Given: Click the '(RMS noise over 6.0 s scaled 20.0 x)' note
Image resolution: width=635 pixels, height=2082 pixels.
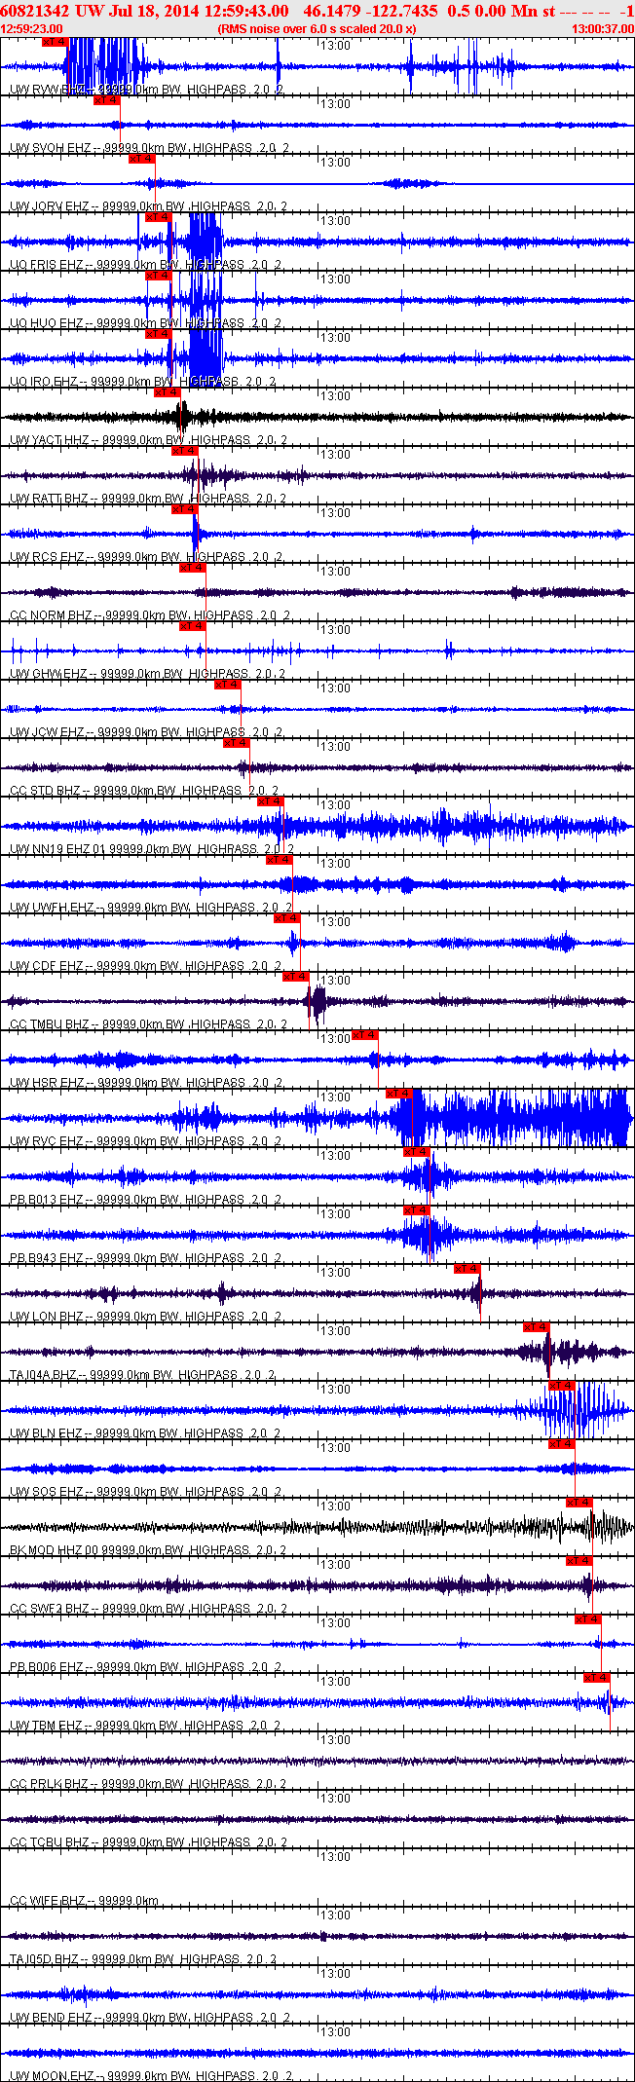Looking at the screenshot, I should [317, 29].
